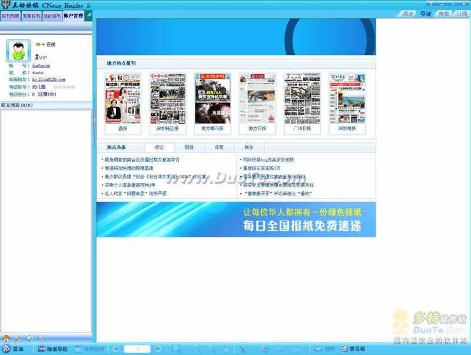
Task: Open headline about 富豪妻子牙
Action: 278,194
